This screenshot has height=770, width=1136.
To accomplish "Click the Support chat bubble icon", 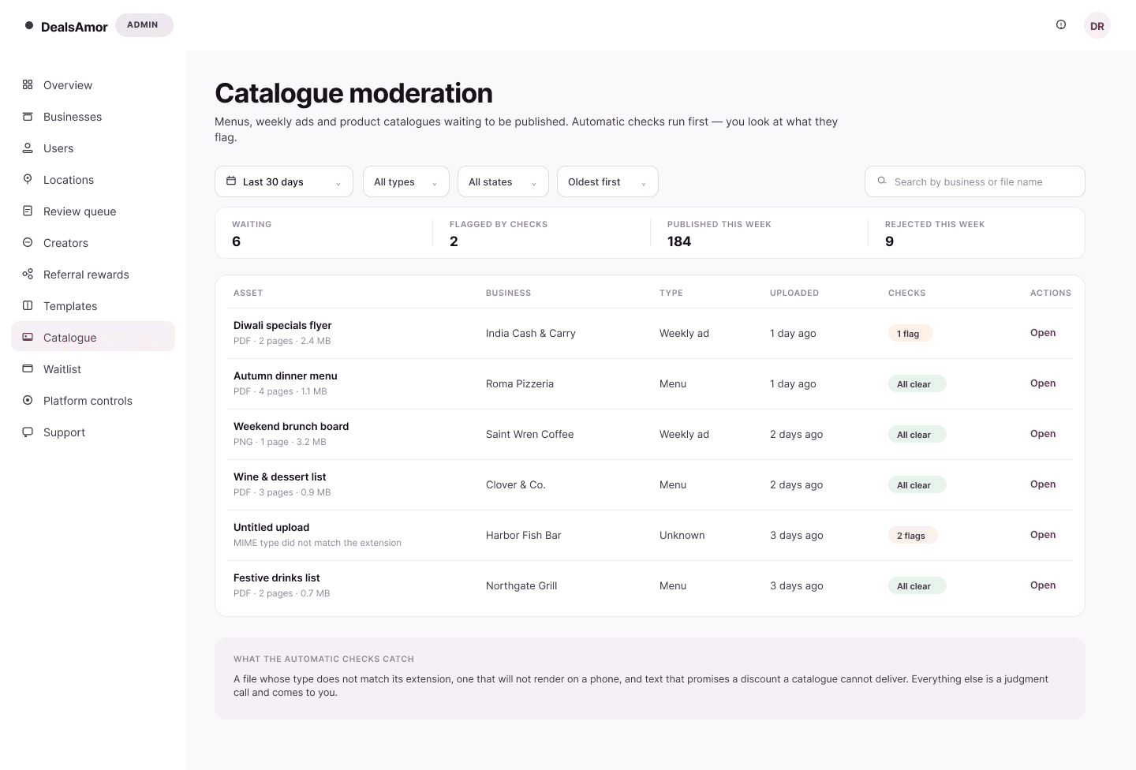I will [28, 432].
